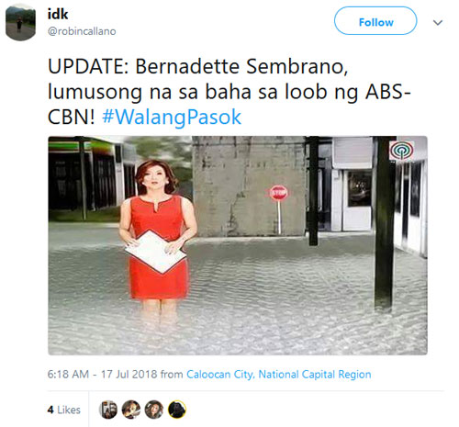Follow the robincallano account

click(x=375, y=21)
